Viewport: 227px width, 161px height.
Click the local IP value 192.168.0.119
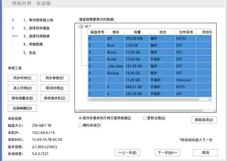click(x=43, y=133)
